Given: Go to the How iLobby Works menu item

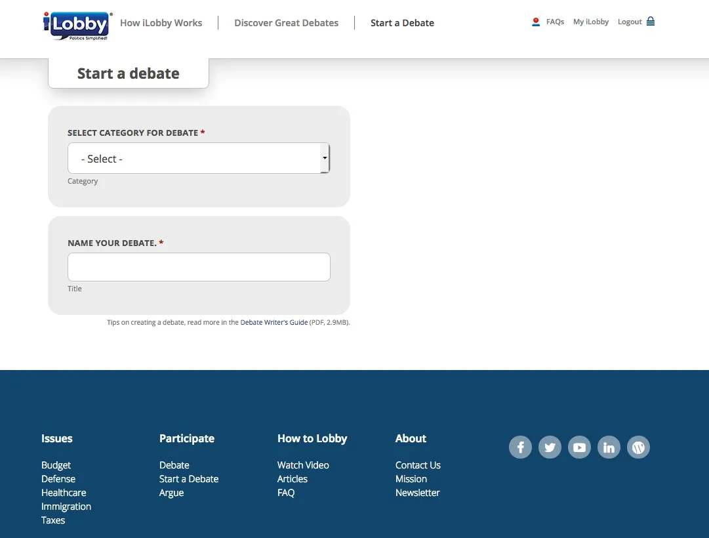Looking at the screenshot, I should (161, 22).
